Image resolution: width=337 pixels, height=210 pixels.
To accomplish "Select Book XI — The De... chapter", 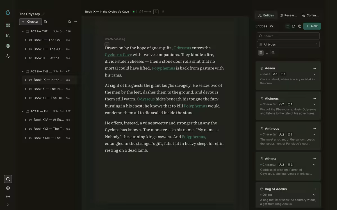I will point(49,98).
